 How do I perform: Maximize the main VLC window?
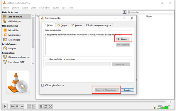tap(162, 3)
